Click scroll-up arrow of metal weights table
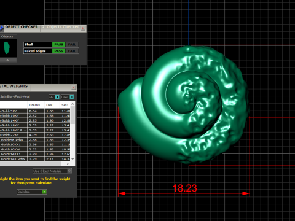Viewport: 295px width, 221px height. (x=73, y=104)
